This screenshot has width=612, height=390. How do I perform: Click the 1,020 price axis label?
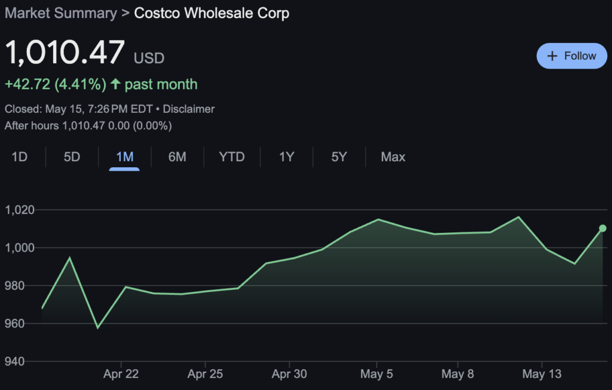(20, 210)
